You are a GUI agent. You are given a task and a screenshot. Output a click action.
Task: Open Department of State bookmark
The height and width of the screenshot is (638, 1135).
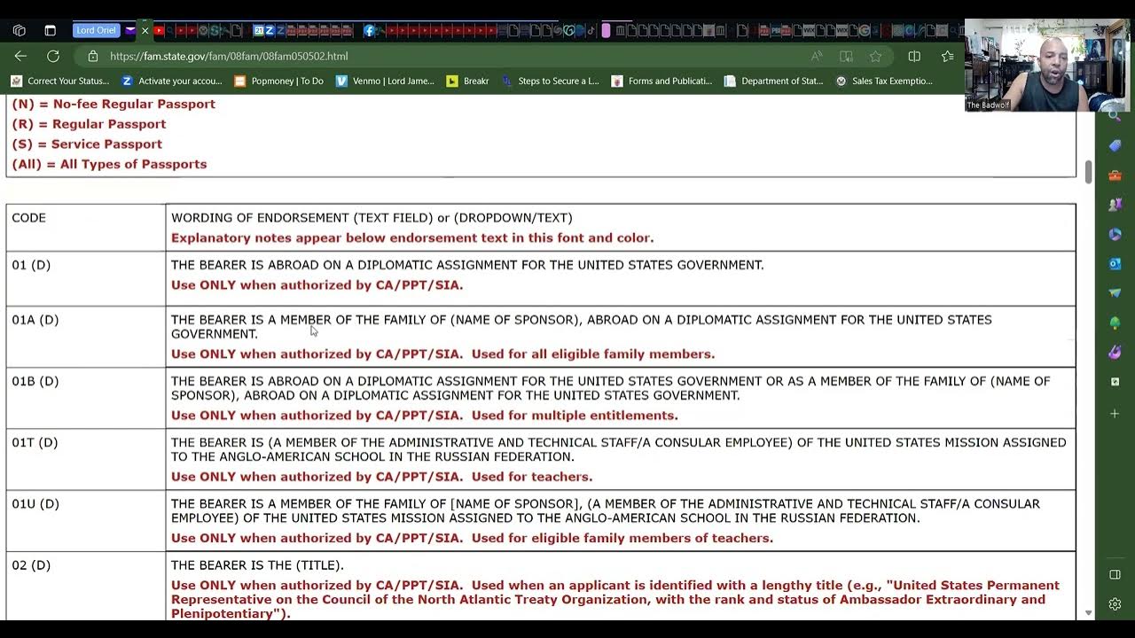tap(773, 81)
